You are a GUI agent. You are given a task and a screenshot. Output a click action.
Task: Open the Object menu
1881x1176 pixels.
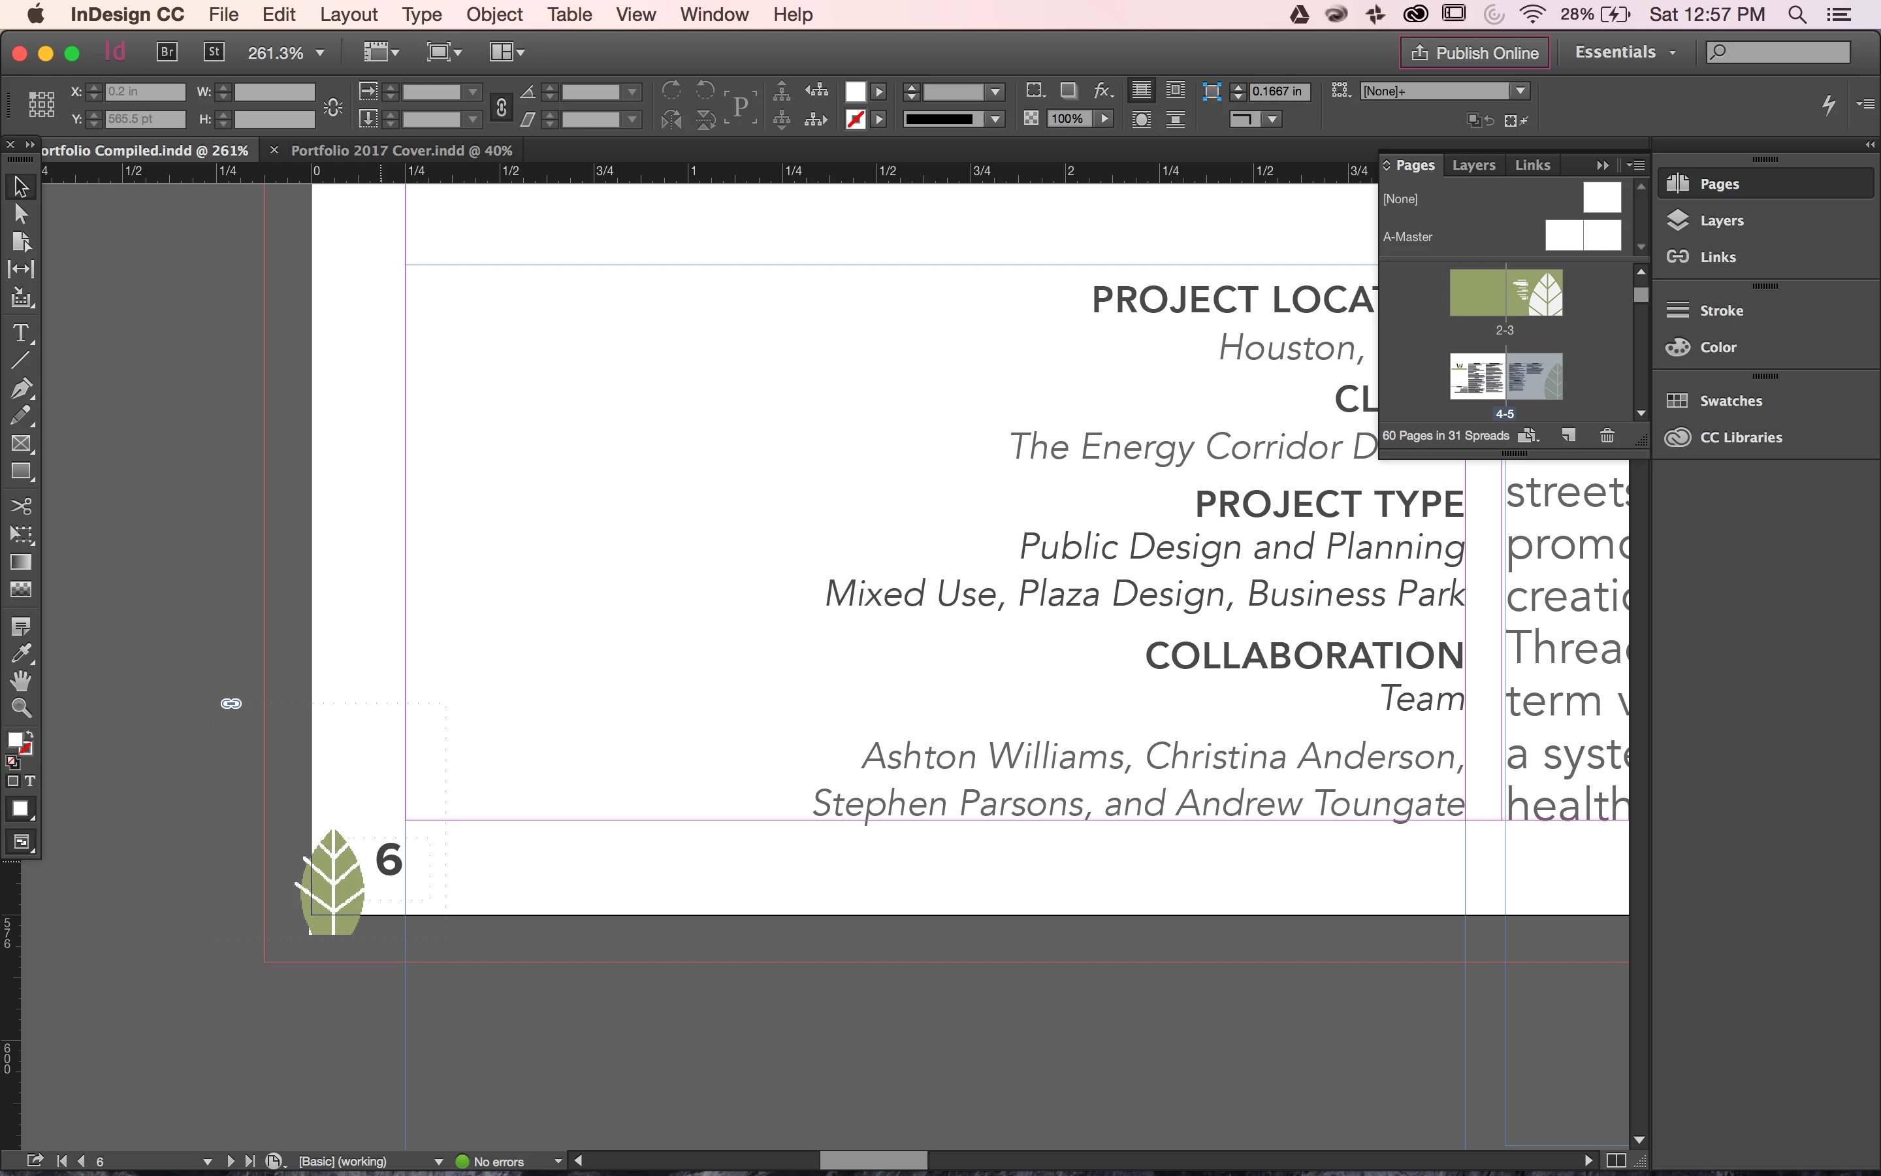tap(494, 14)
